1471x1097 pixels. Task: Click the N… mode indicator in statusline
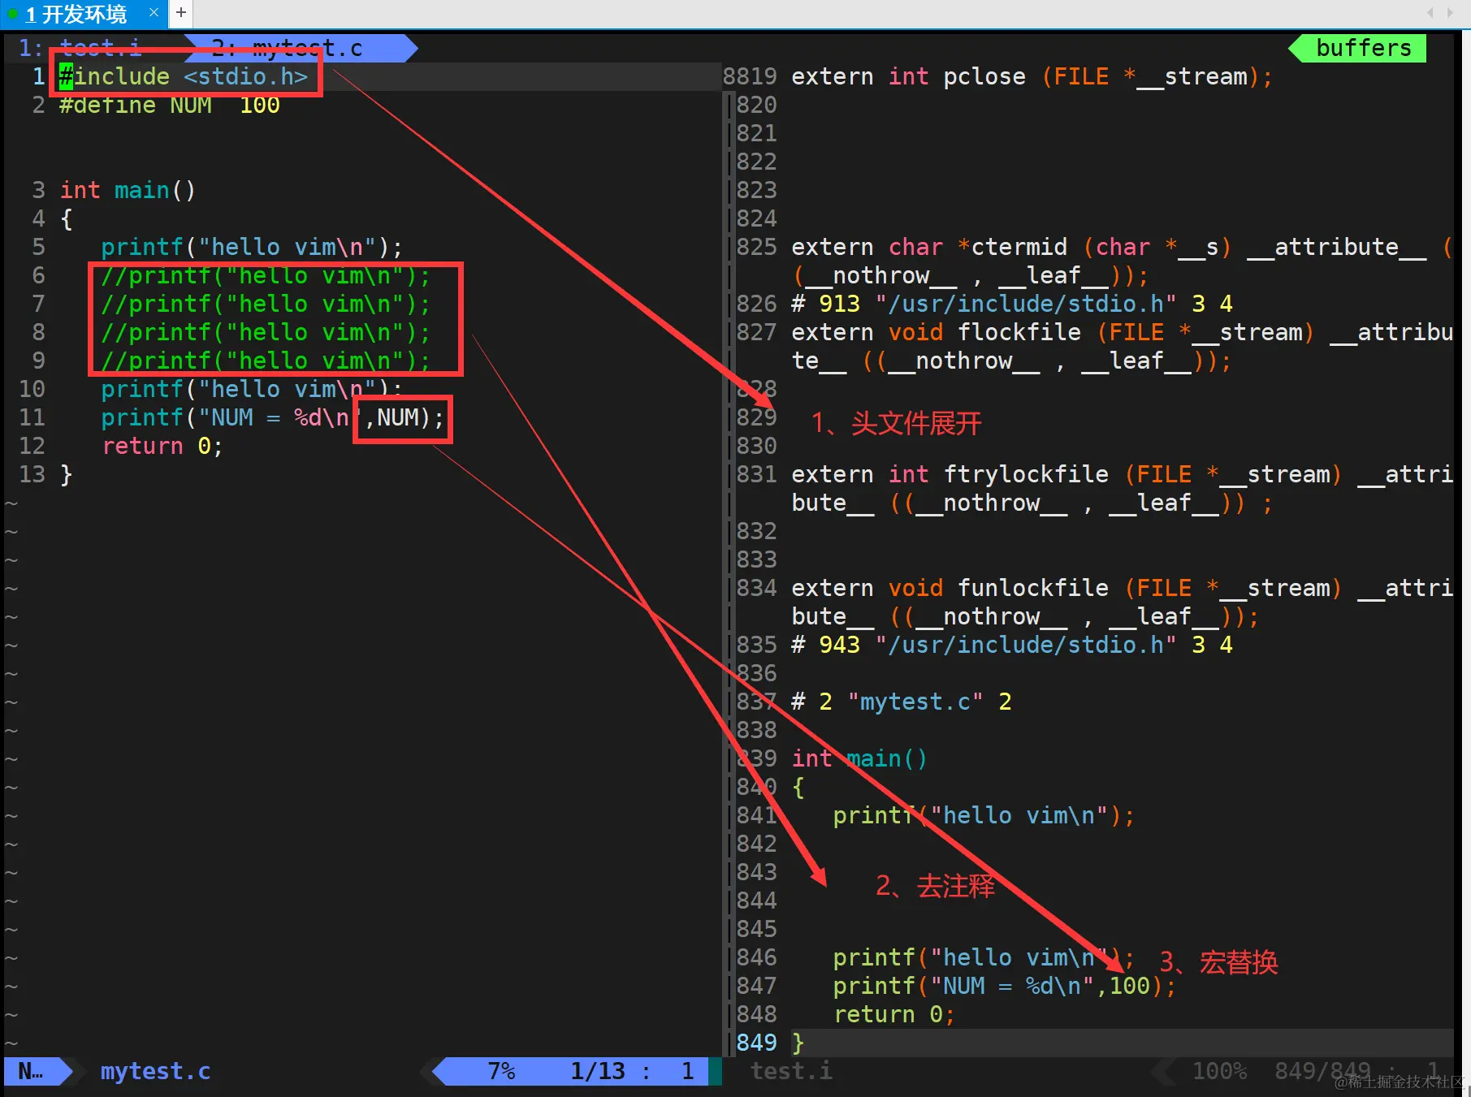[31, 1071]
